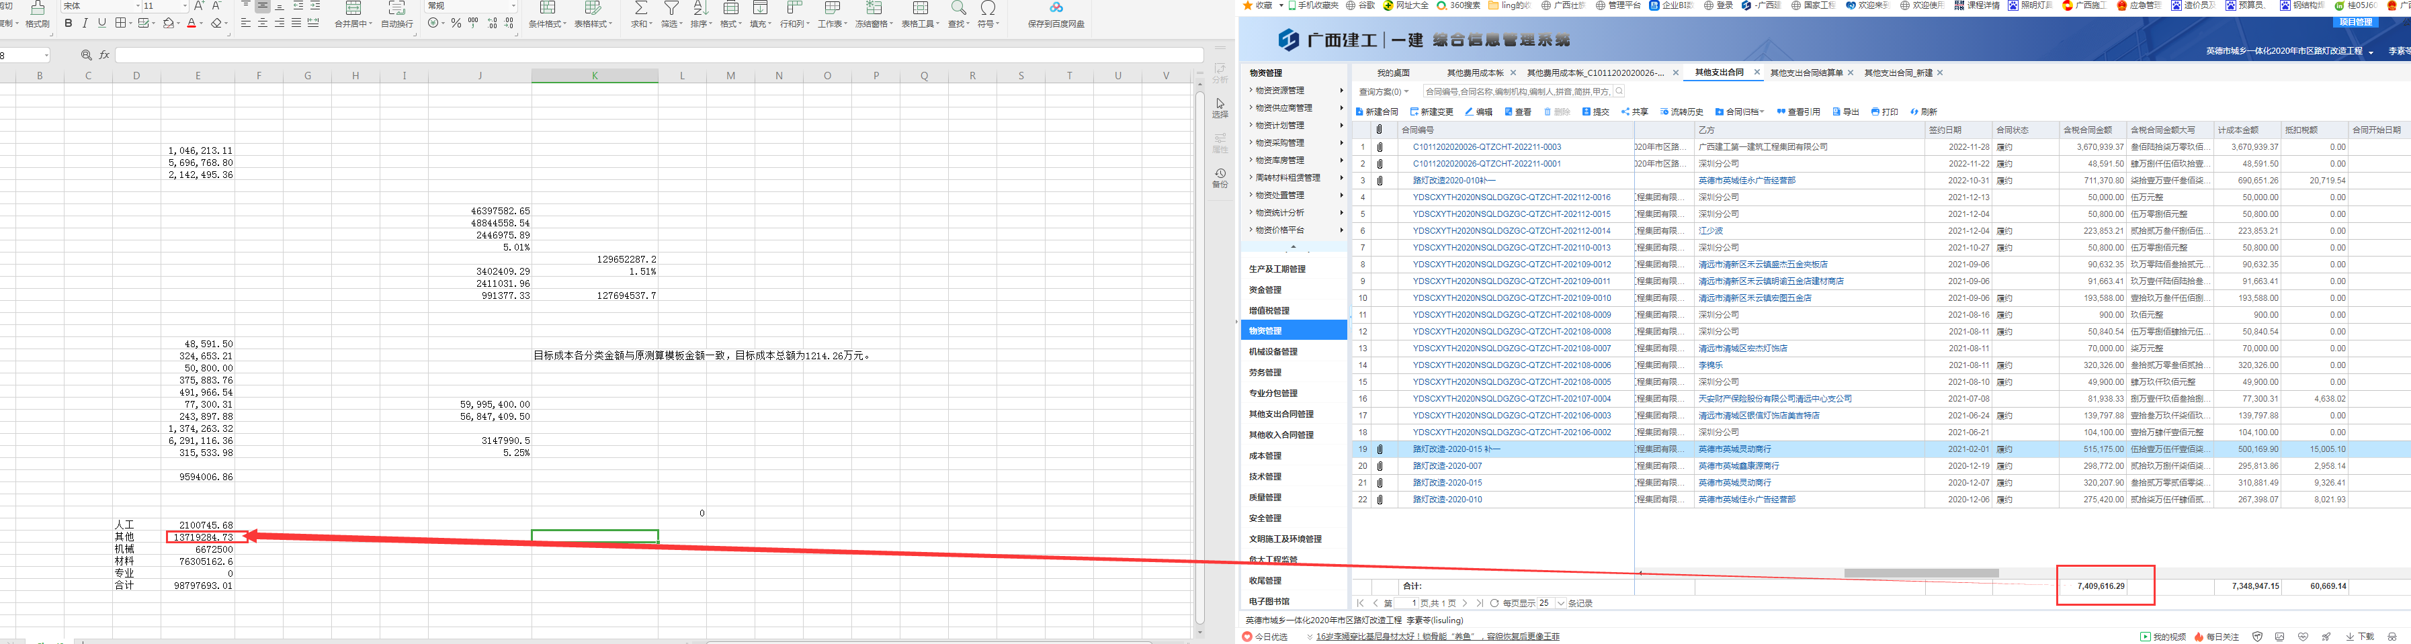
Task: Expand 物资资源管理 in the sidebar tree
Action: [1251, 91]
